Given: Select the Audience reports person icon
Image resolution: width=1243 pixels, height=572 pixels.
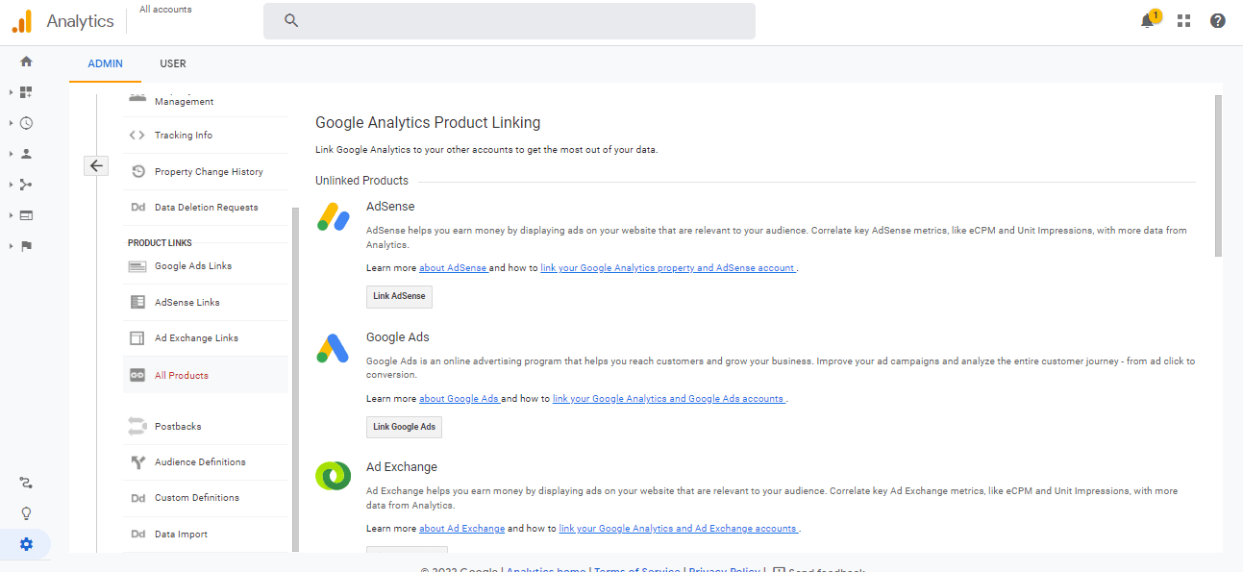Looking at the screenshot, I should (x=26, y=154).
